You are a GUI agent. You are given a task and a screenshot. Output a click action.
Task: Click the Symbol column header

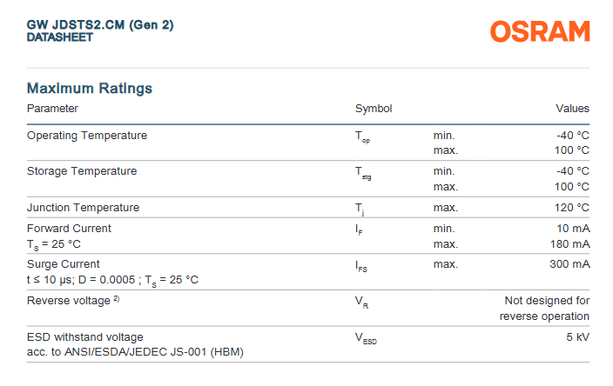[374, 109]
